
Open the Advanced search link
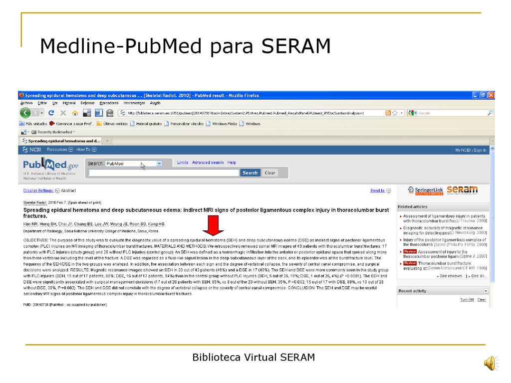208,163
